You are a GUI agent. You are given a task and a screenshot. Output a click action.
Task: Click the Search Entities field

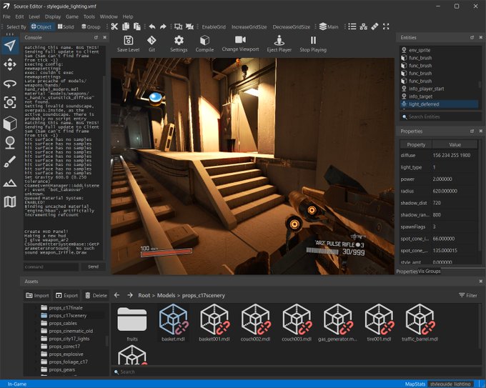pos(440,117)
